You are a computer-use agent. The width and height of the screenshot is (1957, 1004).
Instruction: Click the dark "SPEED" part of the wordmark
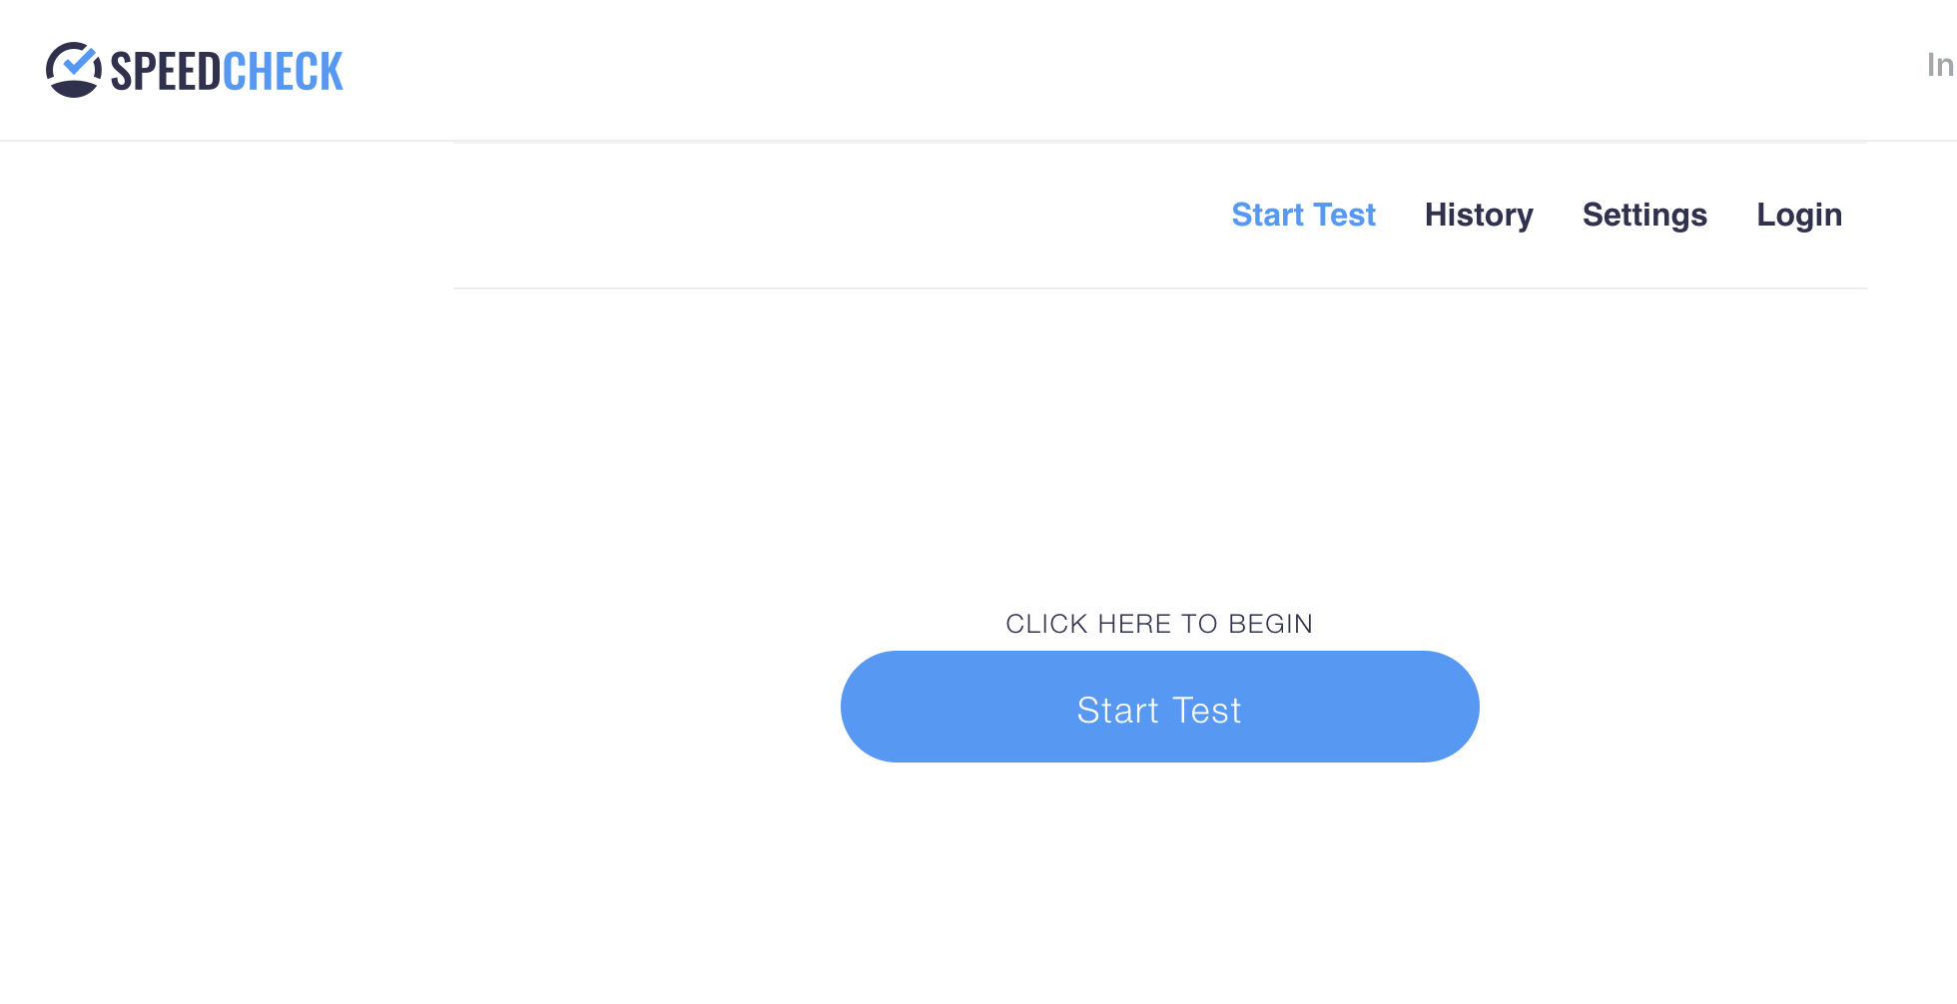point(165,72)
